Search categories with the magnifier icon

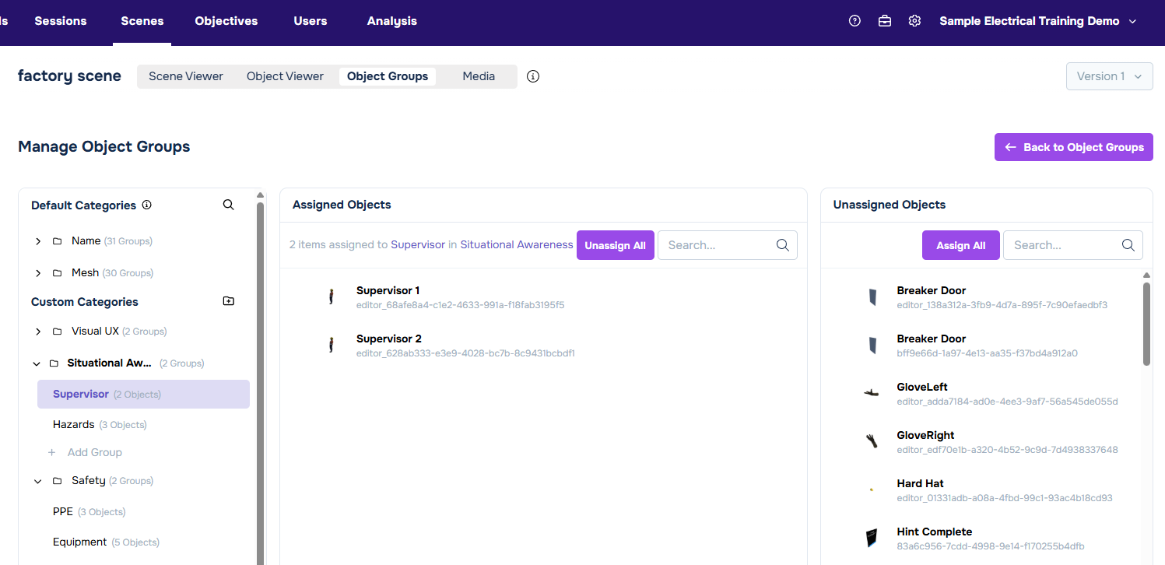pyautogui.click(x=228, y=205)
